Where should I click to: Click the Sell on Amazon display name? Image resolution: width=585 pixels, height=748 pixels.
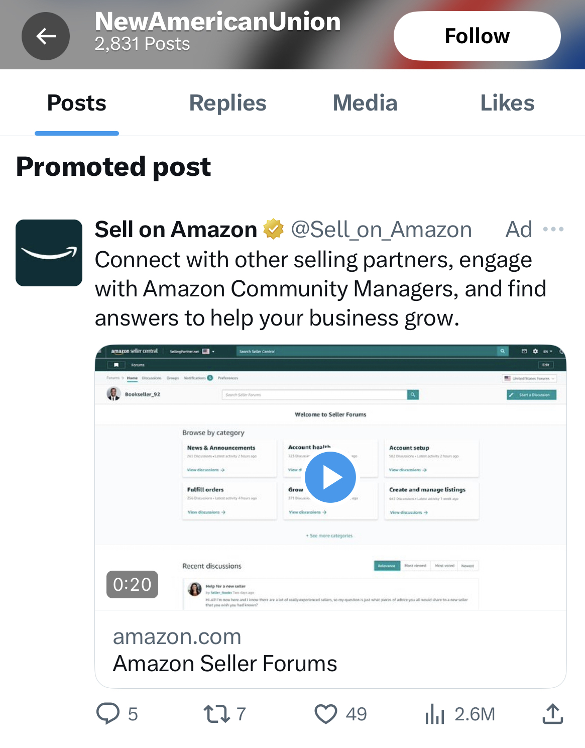click(176, 230)
